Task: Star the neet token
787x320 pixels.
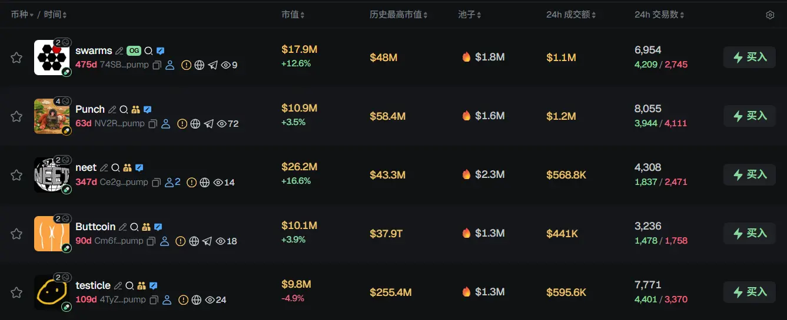Action: (16, 175)
